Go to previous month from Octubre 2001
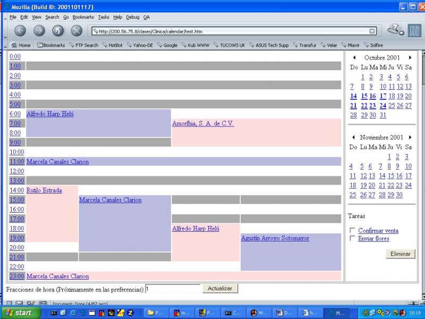This screenshot has width=425, height=319. pos(354,57)
